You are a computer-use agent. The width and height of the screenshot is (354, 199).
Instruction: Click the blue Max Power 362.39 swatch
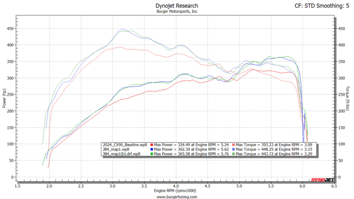152,149
